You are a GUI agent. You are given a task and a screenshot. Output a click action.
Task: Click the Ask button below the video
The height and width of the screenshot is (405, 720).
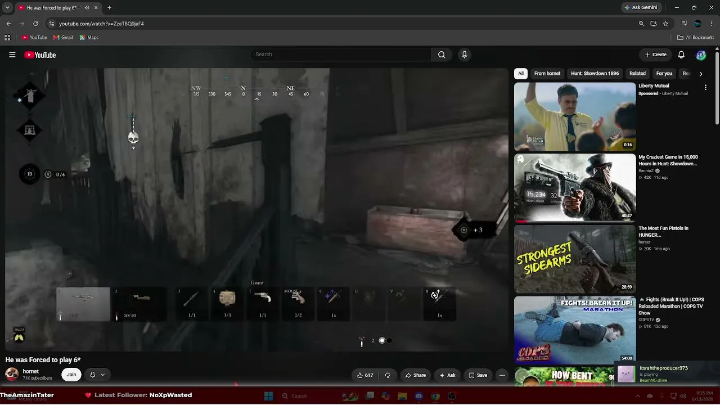[448, 375]
